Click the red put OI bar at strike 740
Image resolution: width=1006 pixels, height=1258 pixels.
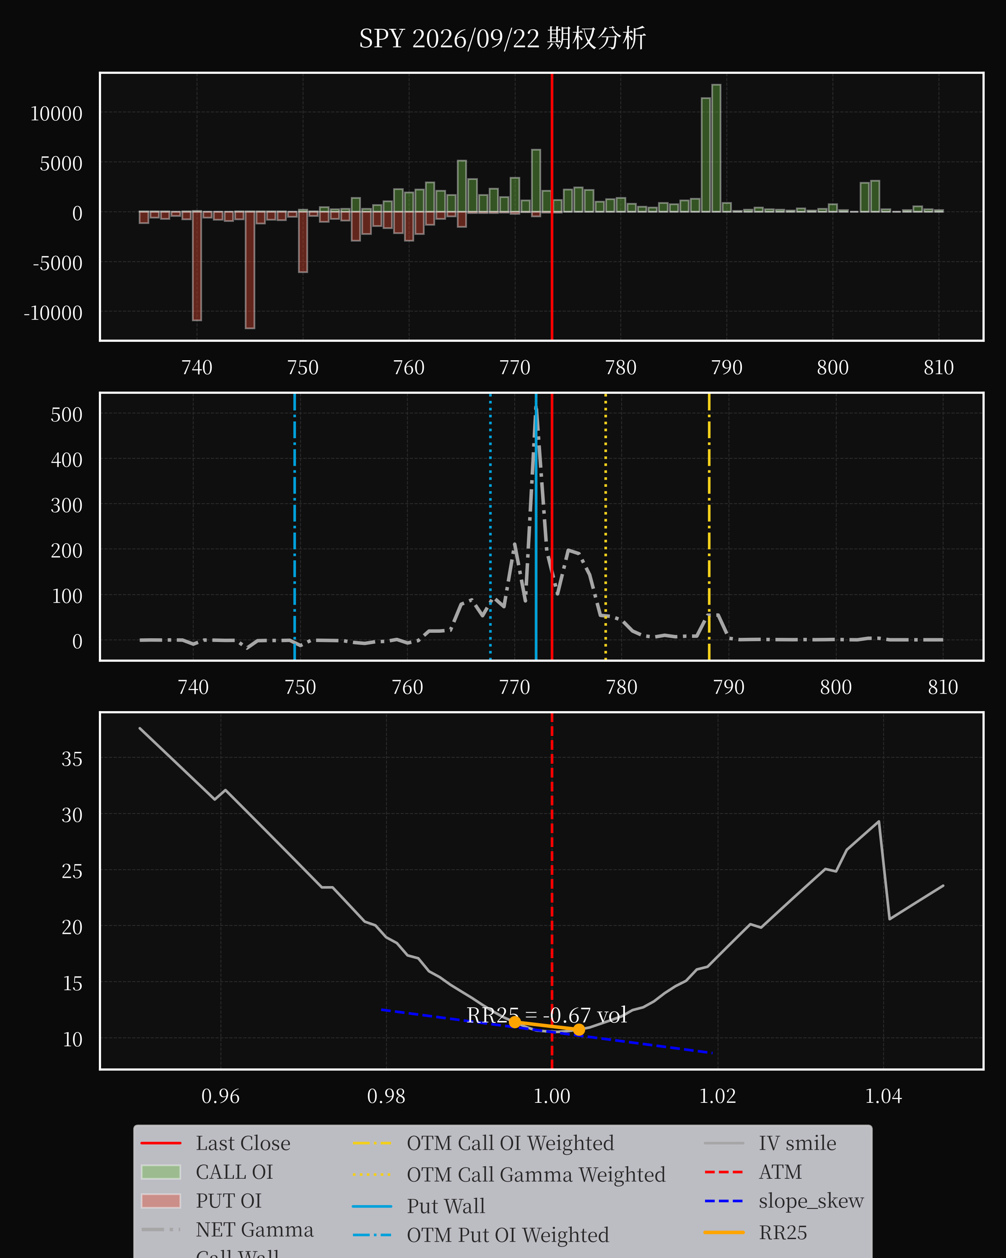[x=197, y=266]
